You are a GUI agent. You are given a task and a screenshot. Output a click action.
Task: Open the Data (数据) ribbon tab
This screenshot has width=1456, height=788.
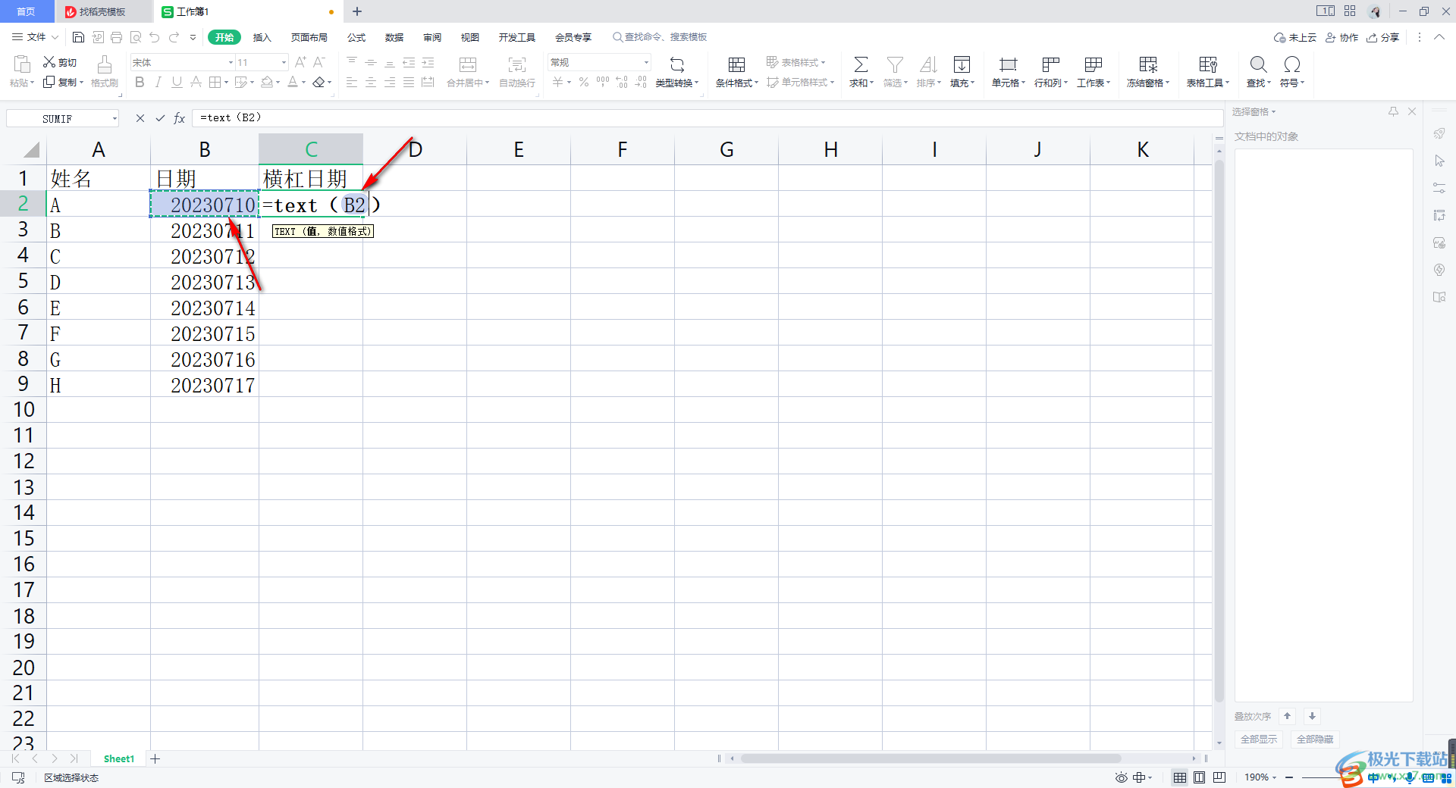click(x=394, y=37)
